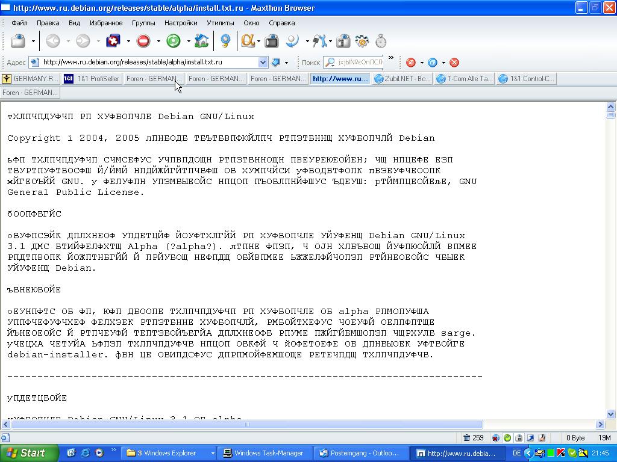Image resolution: width=617 pixels, height=462 pixels.
Task: Open the Избранное menu
Action: pyautogui.click(x=106, y=23)
